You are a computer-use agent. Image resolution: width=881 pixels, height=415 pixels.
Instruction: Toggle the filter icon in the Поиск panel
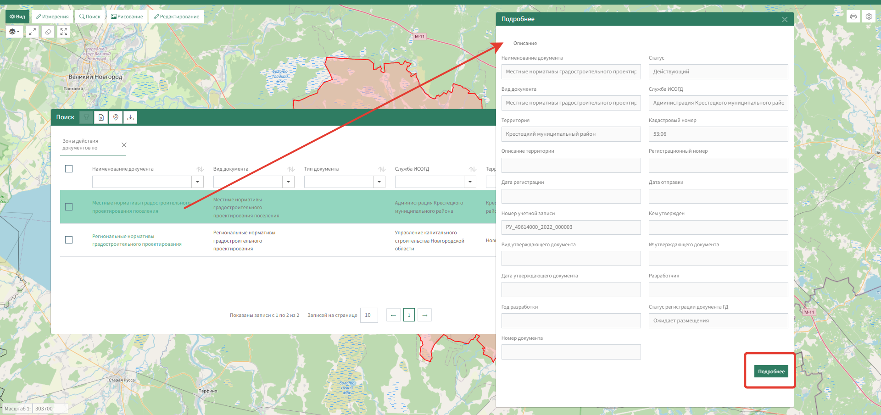point(86,117)
